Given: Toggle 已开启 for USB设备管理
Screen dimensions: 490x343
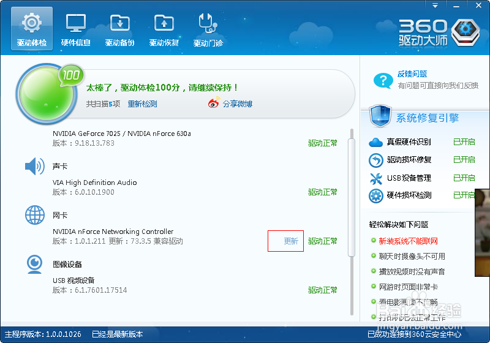Looking at the screenshot, I should click(x=464, y=178).
